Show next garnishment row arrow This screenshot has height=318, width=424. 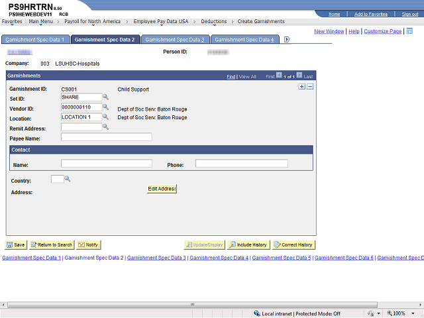(299, 75)
